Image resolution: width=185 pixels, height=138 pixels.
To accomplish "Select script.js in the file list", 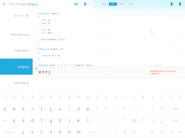I will click(x=16, y=67).
